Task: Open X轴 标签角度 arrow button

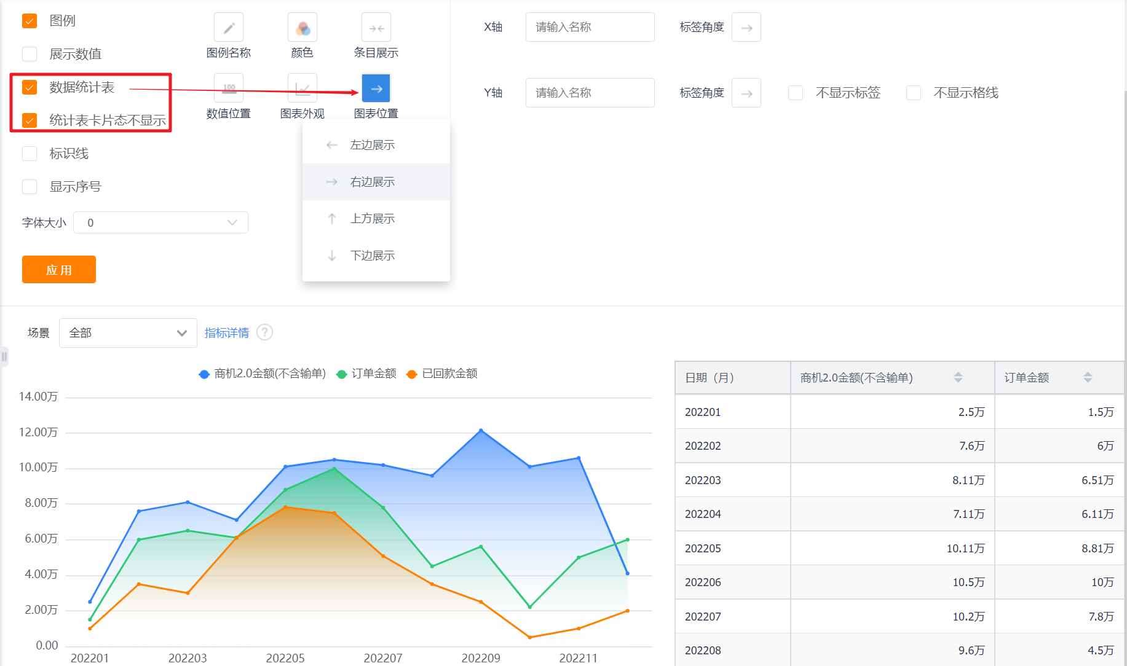Action: (x=746, y=28)
